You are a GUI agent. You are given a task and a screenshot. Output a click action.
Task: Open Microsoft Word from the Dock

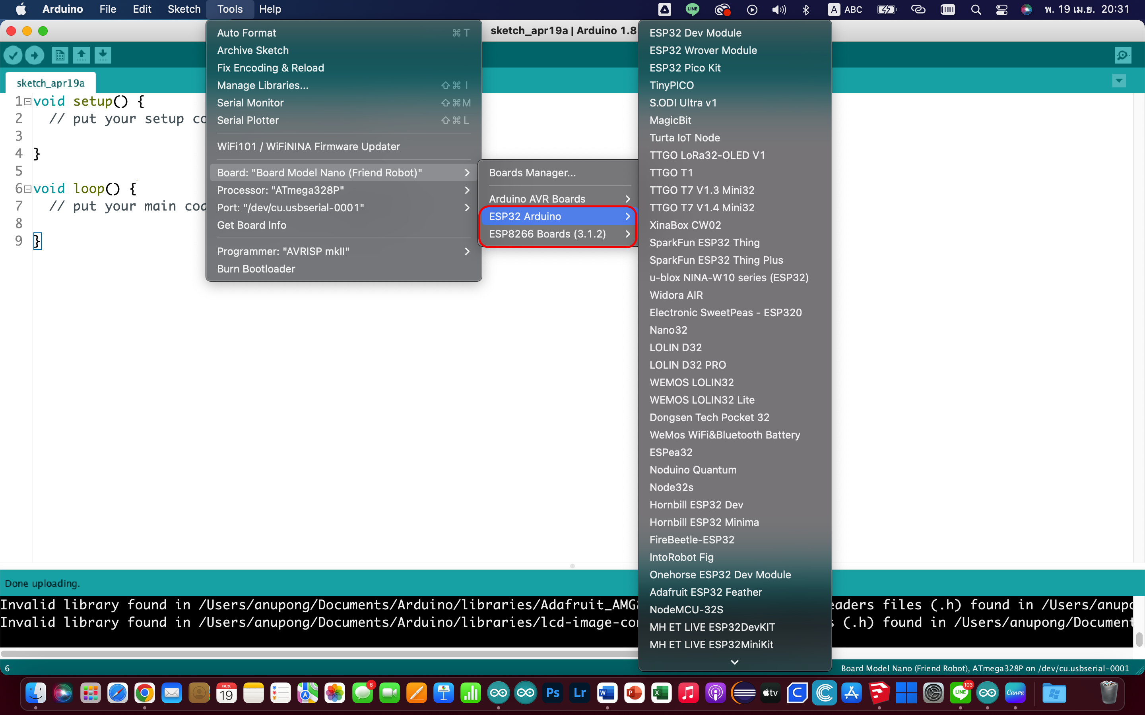[x=607, y=694]
